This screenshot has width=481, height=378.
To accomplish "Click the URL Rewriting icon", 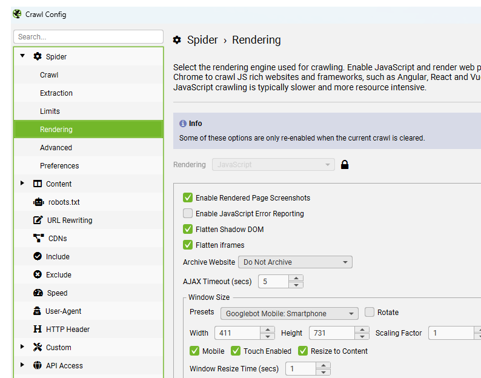I will pos(38,220).
